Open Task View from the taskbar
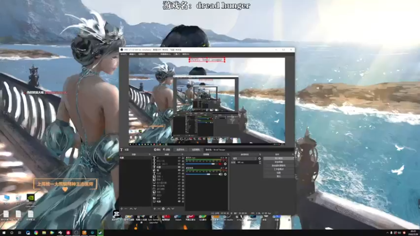420x236 pixels. click(19, 233)
